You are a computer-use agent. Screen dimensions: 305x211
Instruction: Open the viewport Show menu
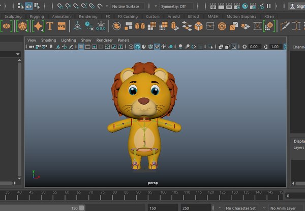(86, 40)
